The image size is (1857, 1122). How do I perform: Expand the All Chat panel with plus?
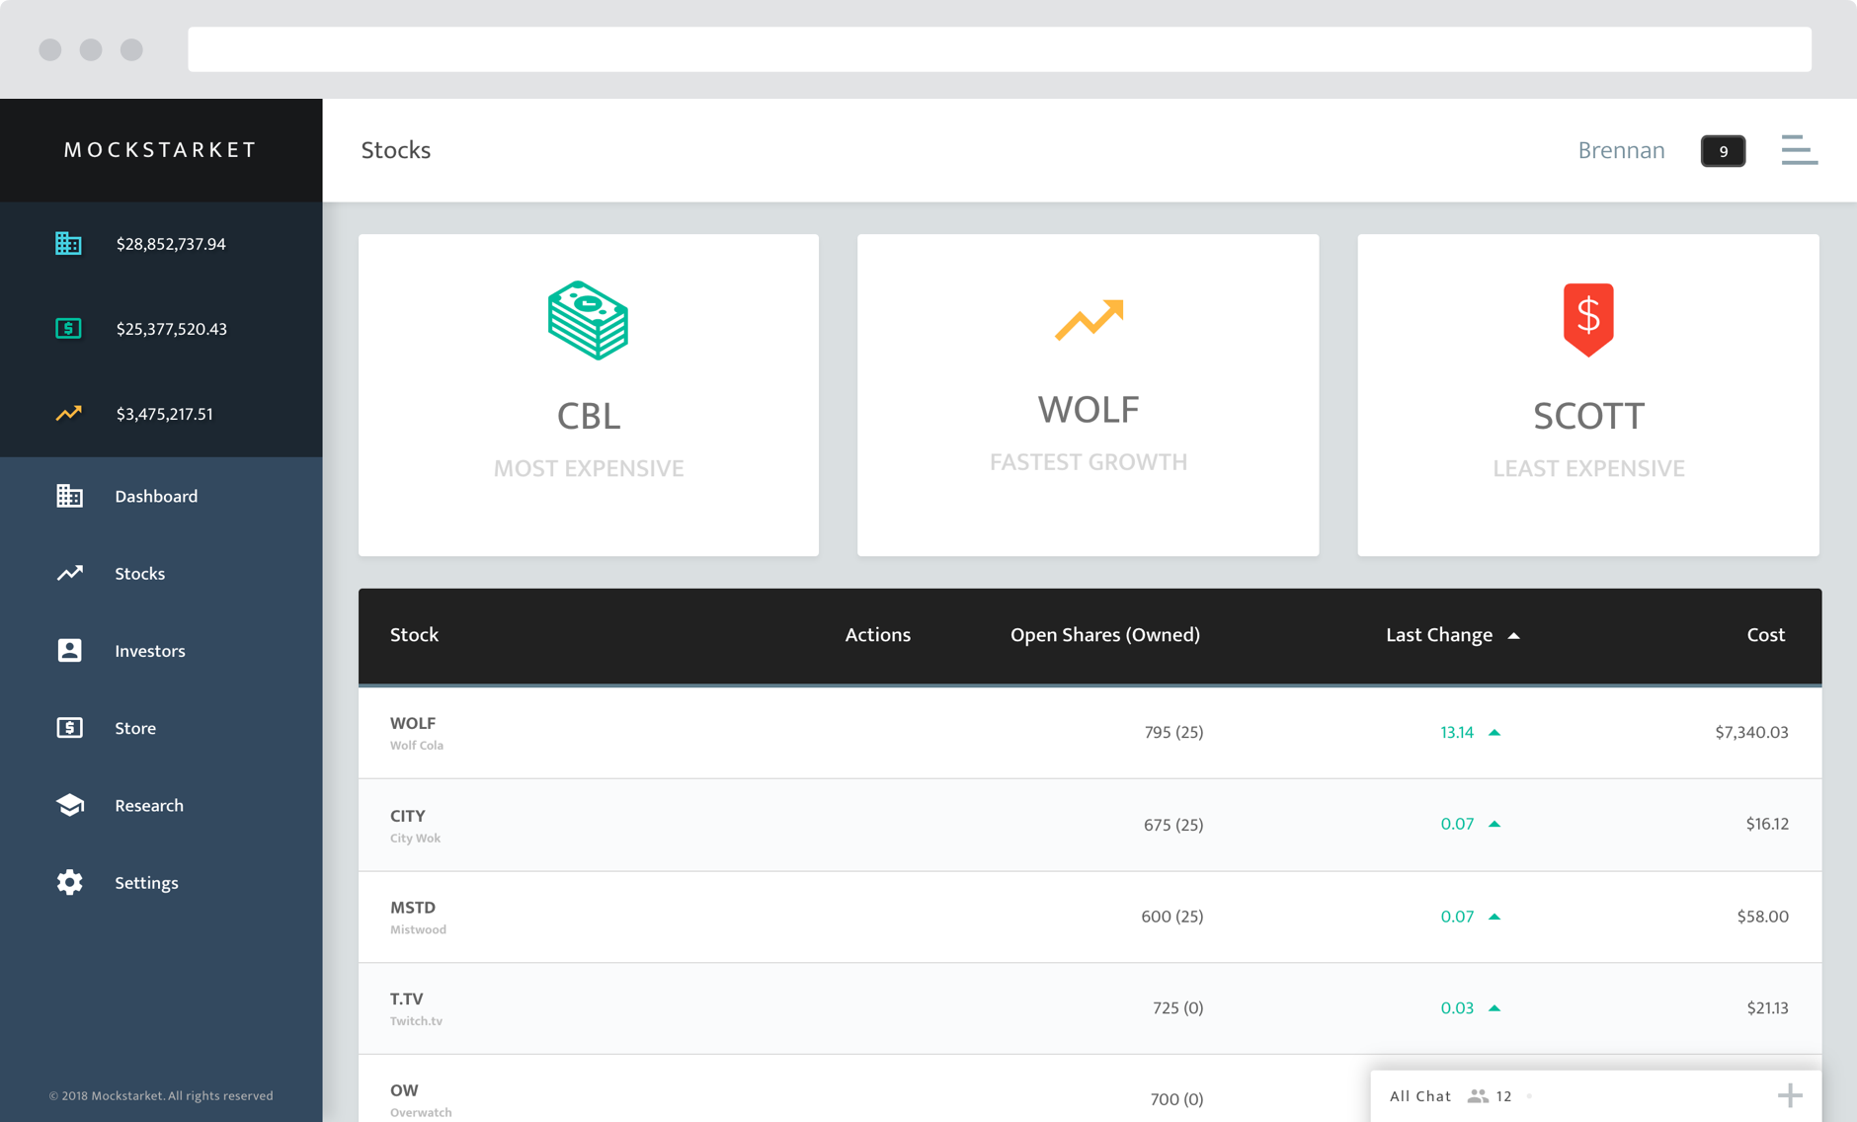point(1789,1095)
